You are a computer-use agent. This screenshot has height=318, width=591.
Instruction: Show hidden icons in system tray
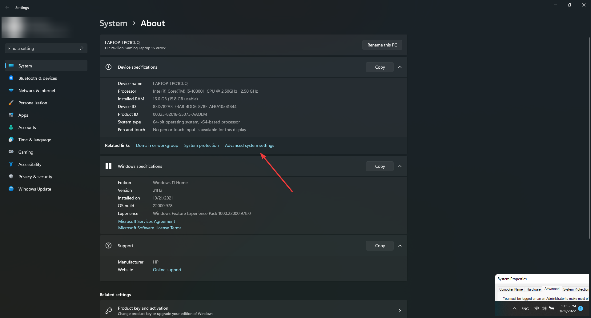514,308
